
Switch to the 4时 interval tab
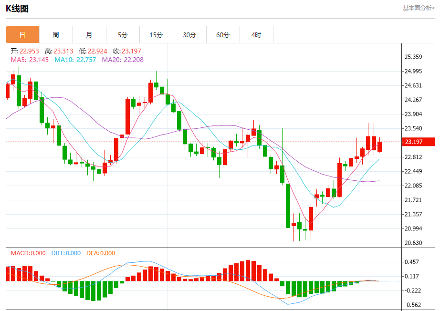(x=256, y=35)
